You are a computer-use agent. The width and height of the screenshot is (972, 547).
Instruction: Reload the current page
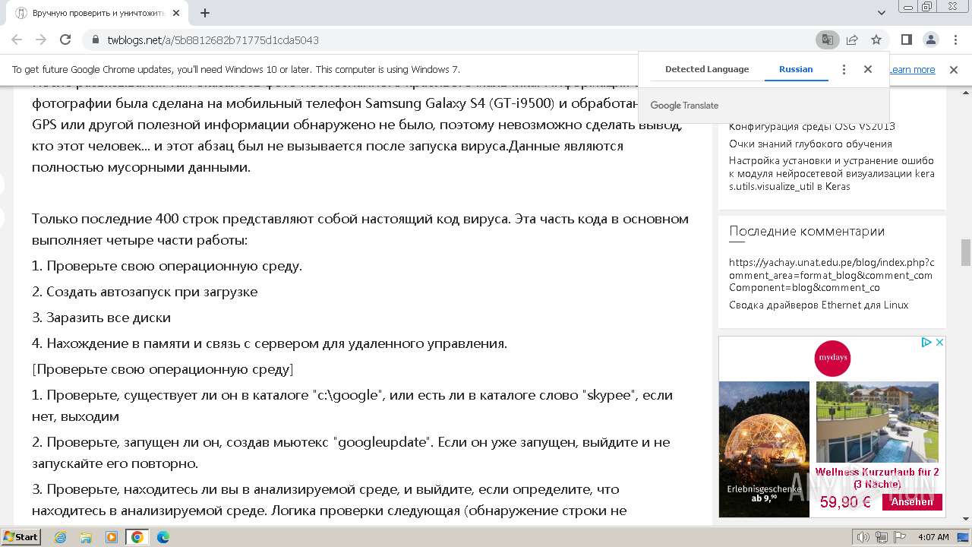[x=65, y=40]
